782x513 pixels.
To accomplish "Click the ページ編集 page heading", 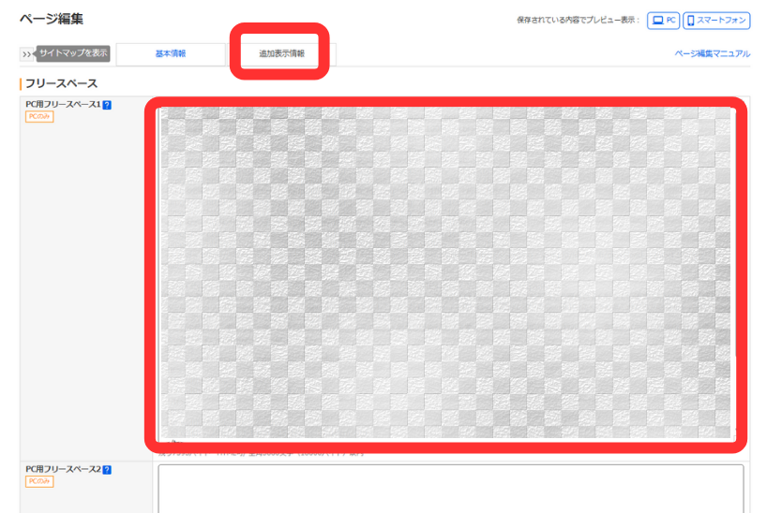I will pos(51,19).
